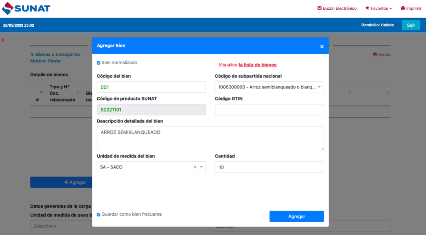This screenshot has width=426, height=235.
Task: Open Unidad de medida del bien dropdown
Action: tap(201, 167)
